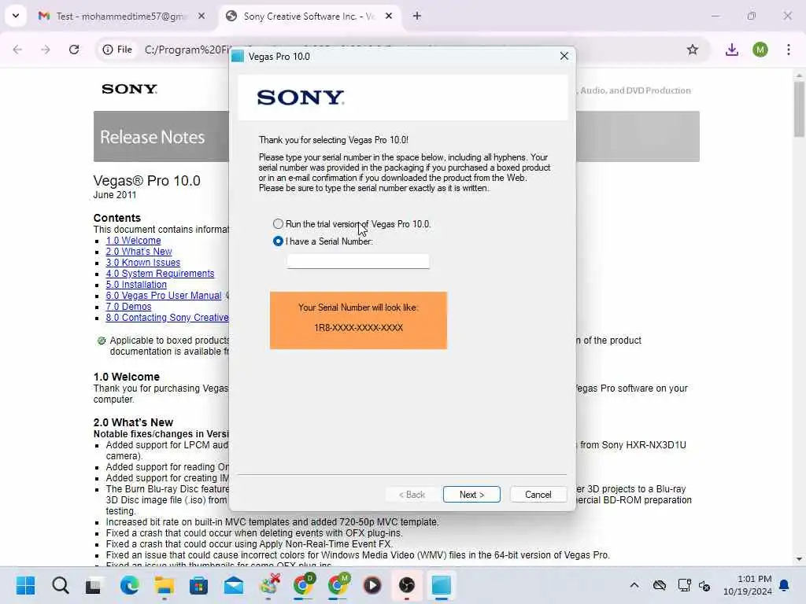Click Next in Vegas Pro dialog
Screen dimensions: 806x604
point(471,494)
